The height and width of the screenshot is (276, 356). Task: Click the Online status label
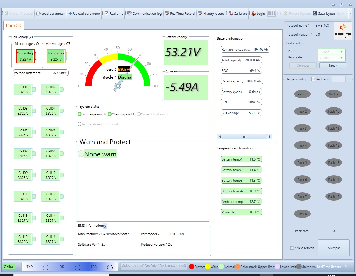coord(9,267)
